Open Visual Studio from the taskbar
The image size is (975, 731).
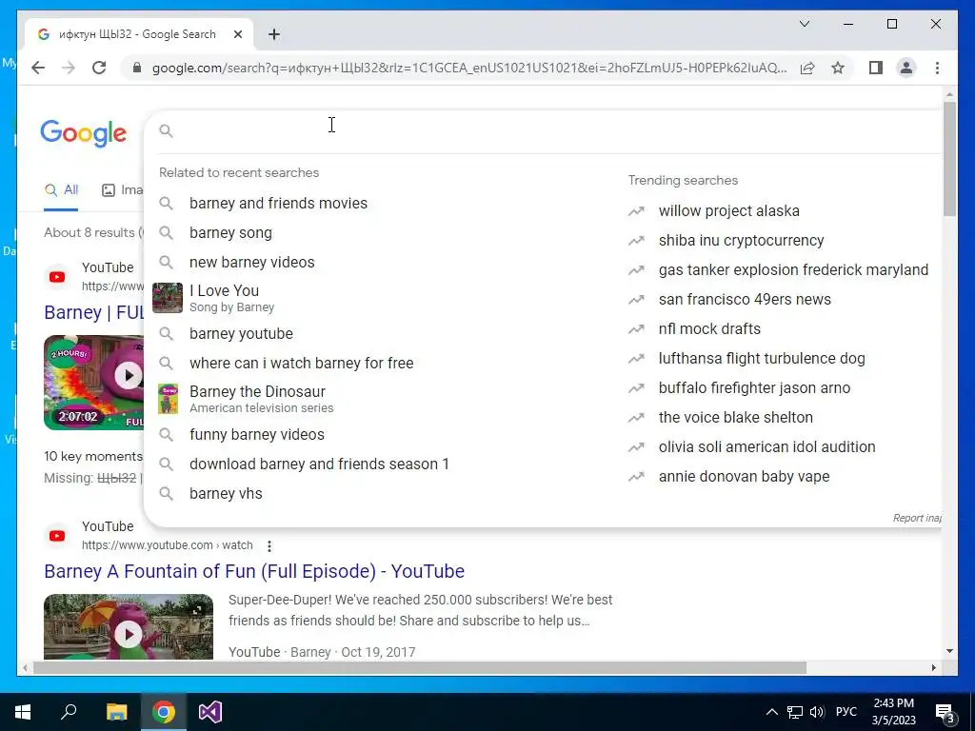[x=210, y=712]
